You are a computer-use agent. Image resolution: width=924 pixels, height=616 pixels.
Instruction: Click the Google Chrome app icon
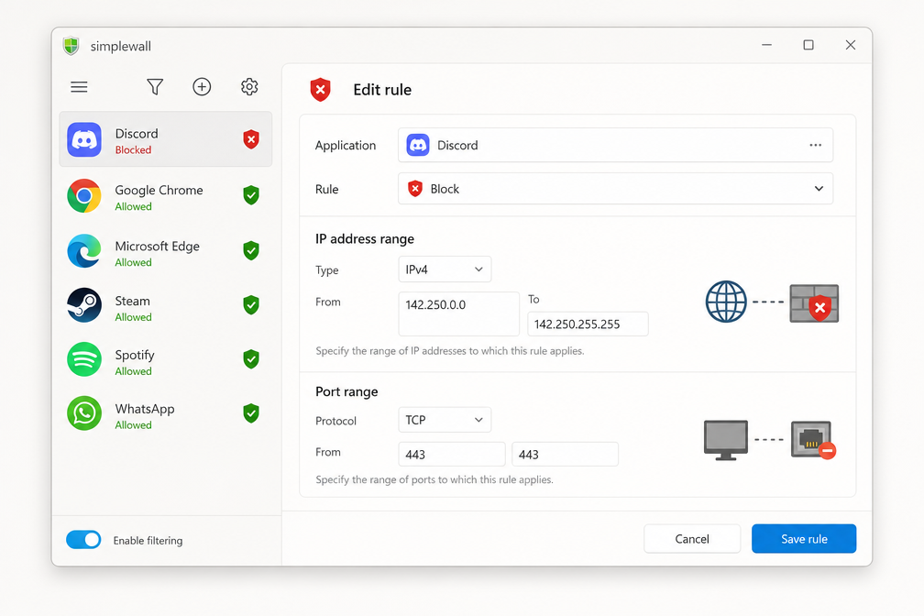point(84,195)
